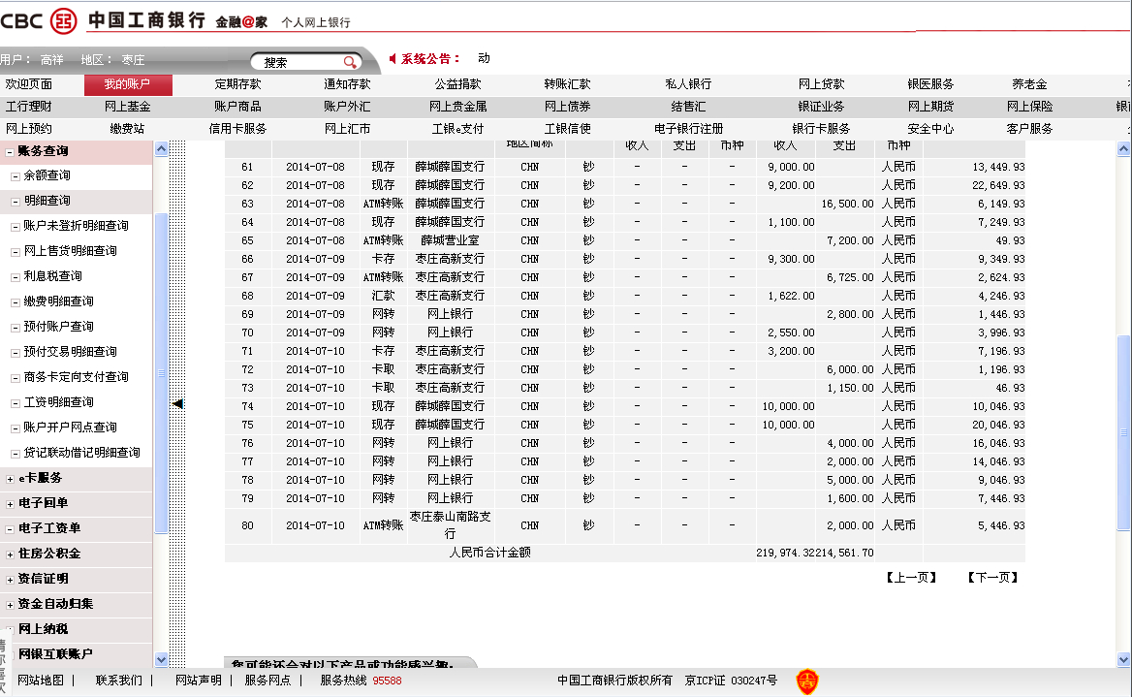The height and width of the screenshot is (697, 1132).
Task: Expand the 资金自动归集 section
Action: click(x=10, y=605)
